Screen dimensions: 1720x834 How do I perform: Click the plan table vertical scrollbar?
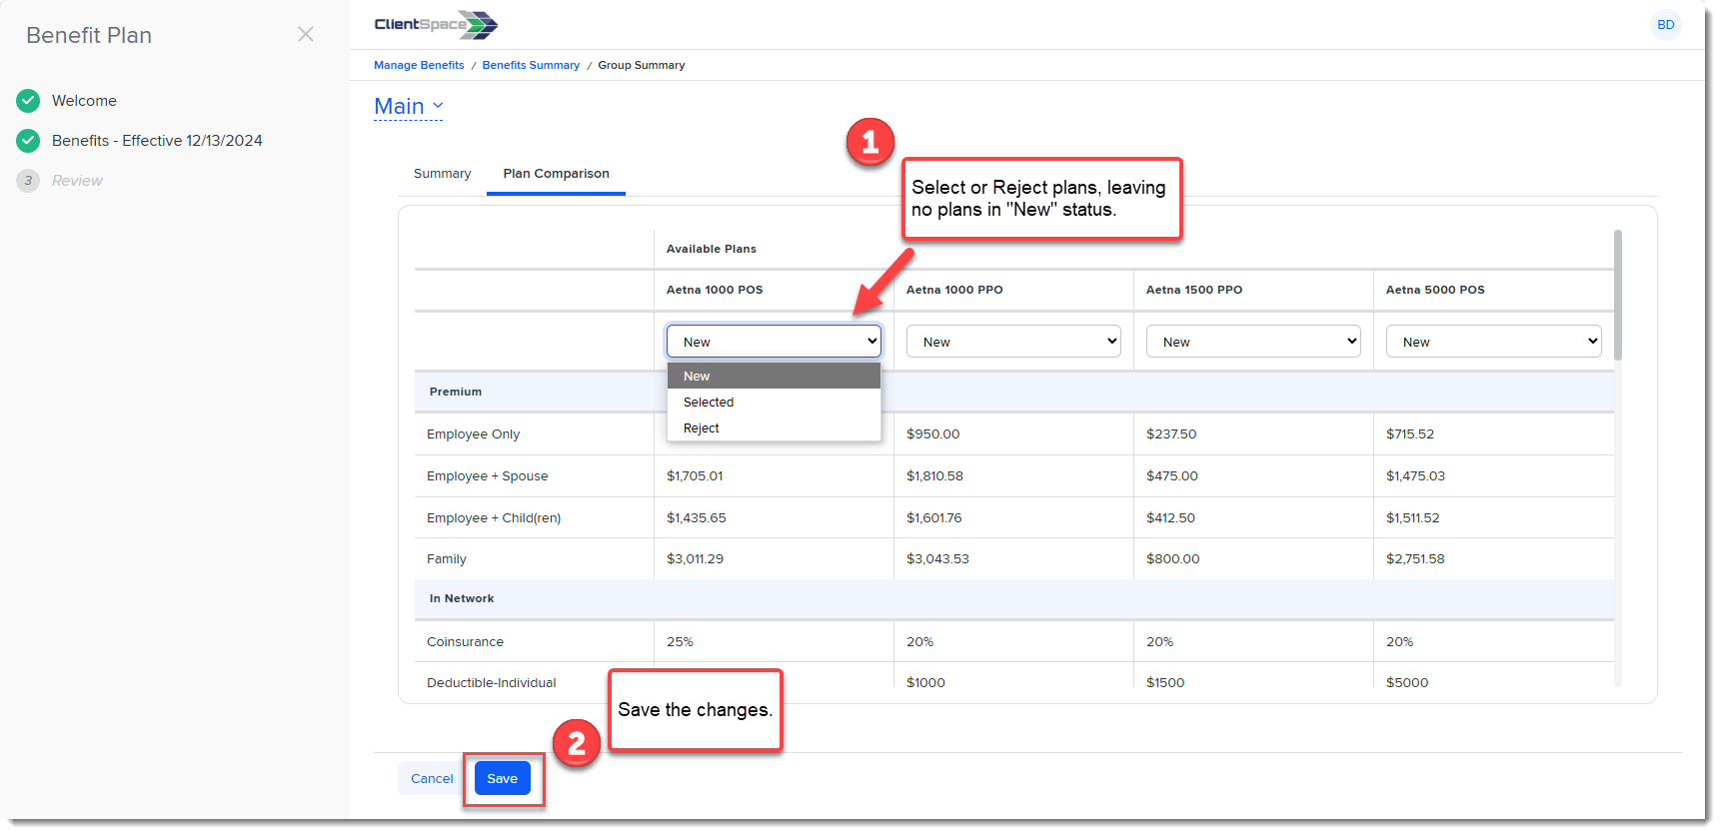pyautogui.click(x=1617, y=295)
